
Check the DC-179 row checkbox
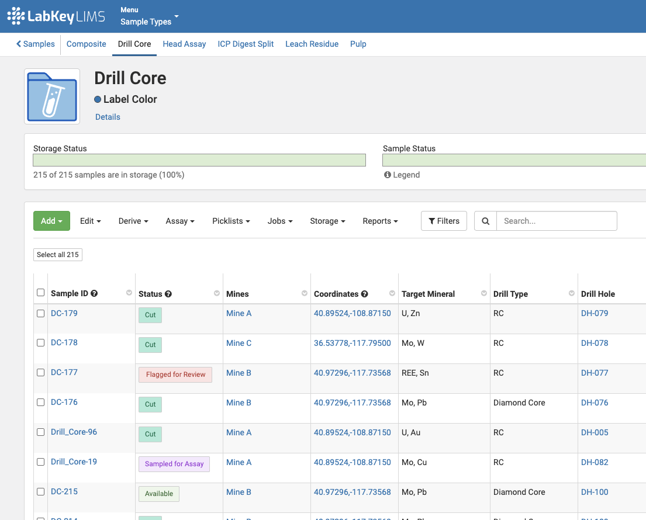(x=40, y=313)
